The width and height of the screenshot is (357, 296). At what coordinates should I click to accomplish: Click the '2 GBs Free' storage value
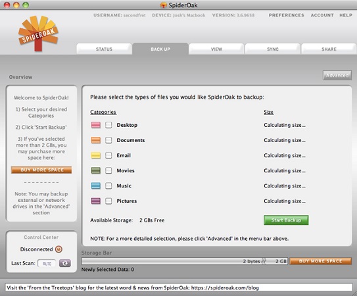tap(152, 220)
